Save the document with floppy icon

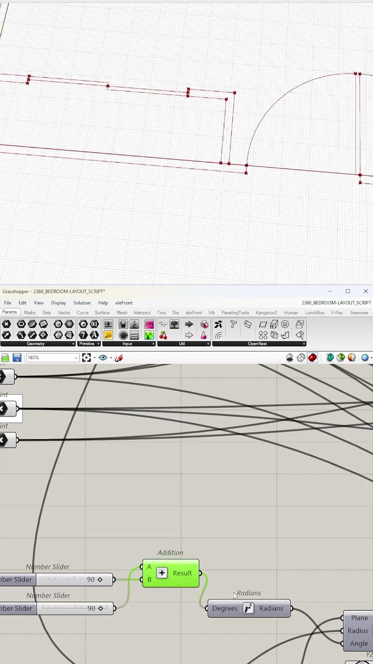17,358
